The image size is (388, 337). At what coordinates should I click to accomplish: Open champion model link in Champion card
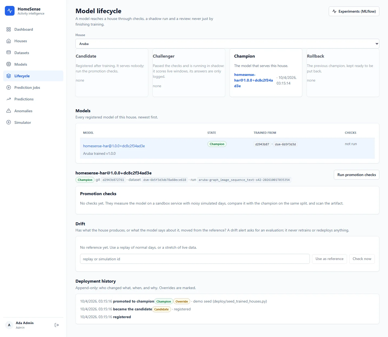coord(253,80)
